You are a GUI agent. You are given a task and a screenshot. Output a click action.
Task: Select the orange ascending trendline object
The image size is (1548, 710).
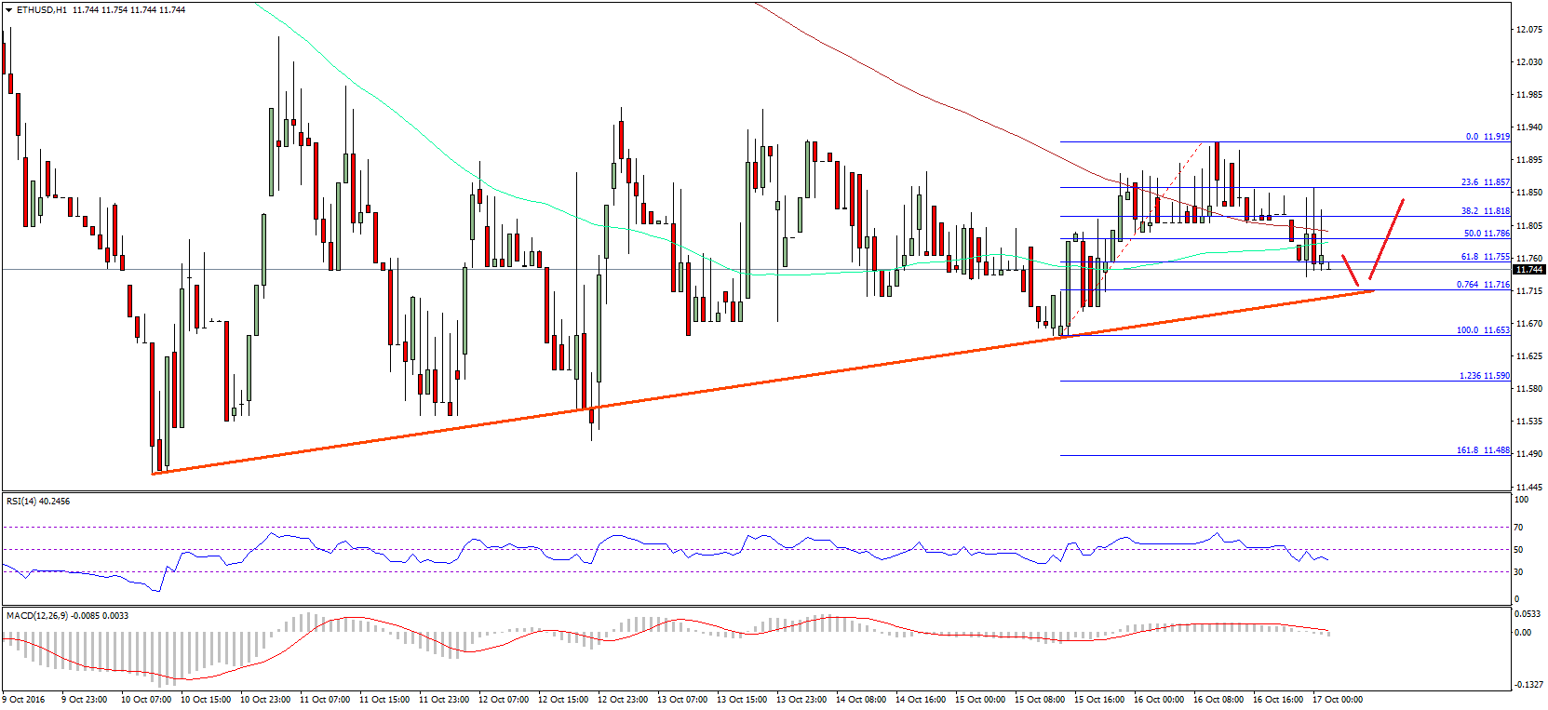point(763,382)
